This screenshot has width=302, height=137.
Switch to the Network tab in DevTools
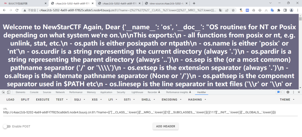[60, 92]
